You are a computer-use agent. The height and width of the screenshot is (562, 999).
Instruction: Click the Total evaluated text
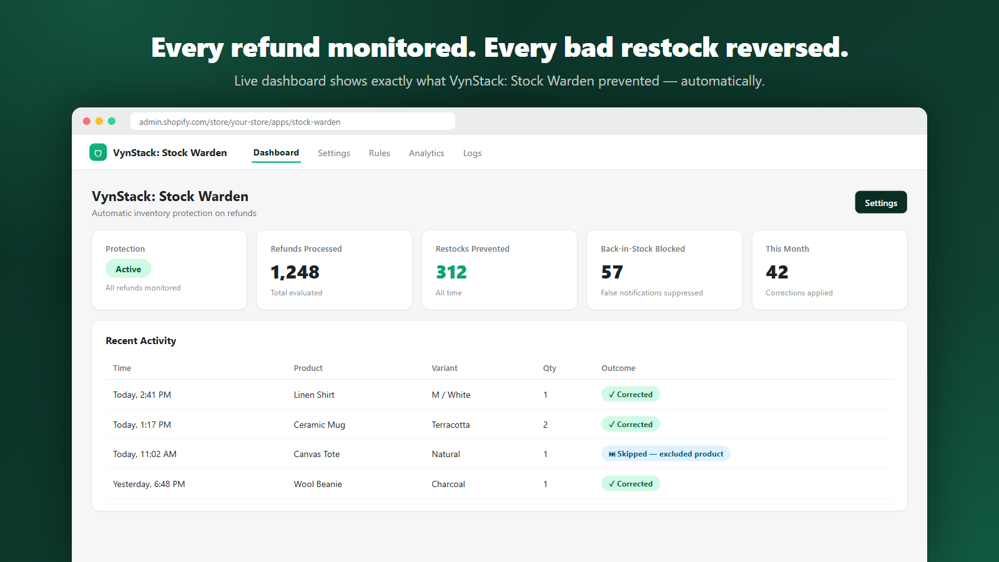(x=297, y=293)
